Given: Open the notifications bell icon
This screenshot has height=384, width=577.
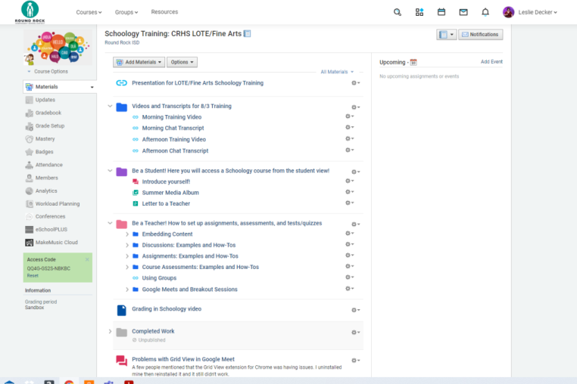Looking at the screenshot, I should coord(485,12).
